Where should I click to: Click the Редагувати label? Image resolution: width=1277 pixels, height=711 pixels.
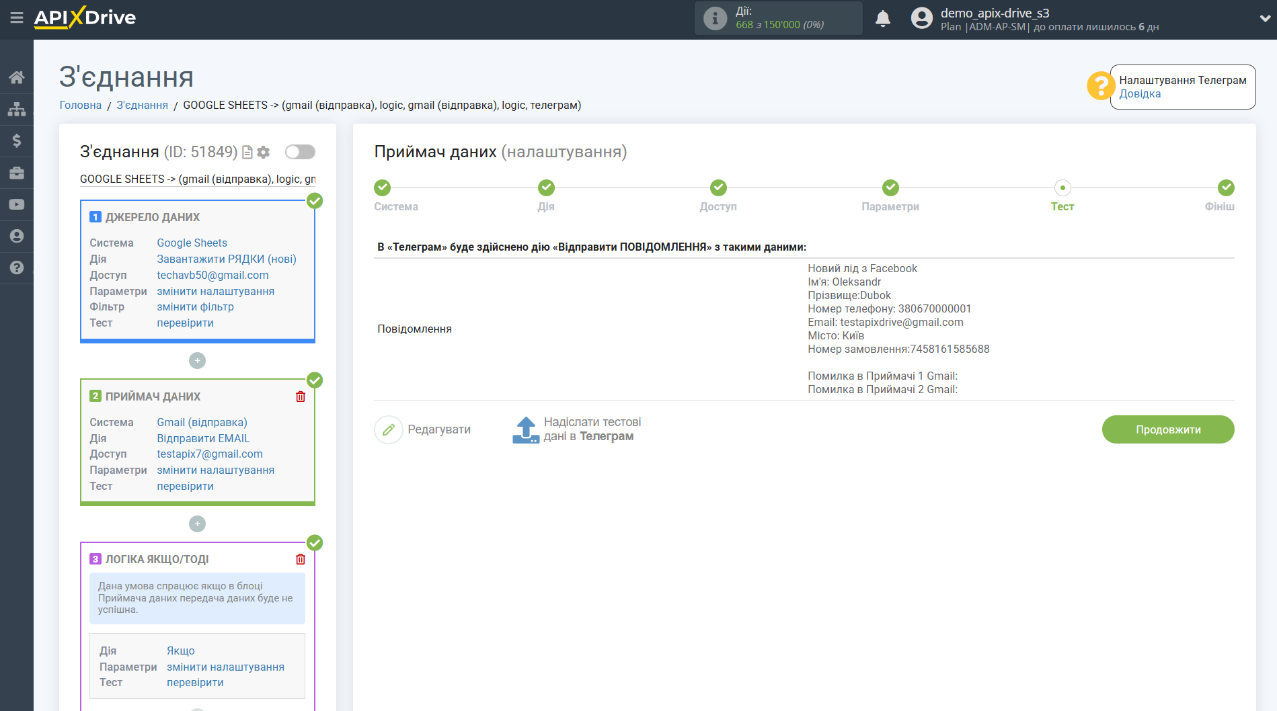coord(439,429)
